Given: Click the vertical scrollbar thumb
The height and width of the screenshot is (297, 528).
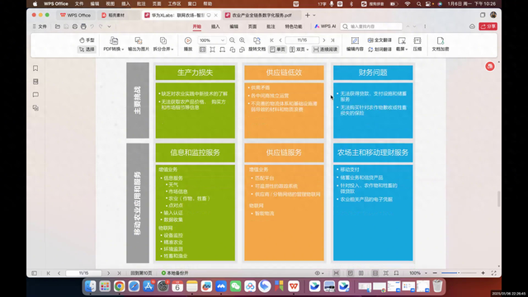Looking at the screenshot, I should [498, 199].
